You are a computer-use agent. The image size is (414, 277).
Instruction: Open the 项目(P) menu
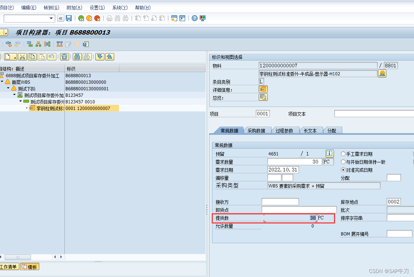pos(7,8)
